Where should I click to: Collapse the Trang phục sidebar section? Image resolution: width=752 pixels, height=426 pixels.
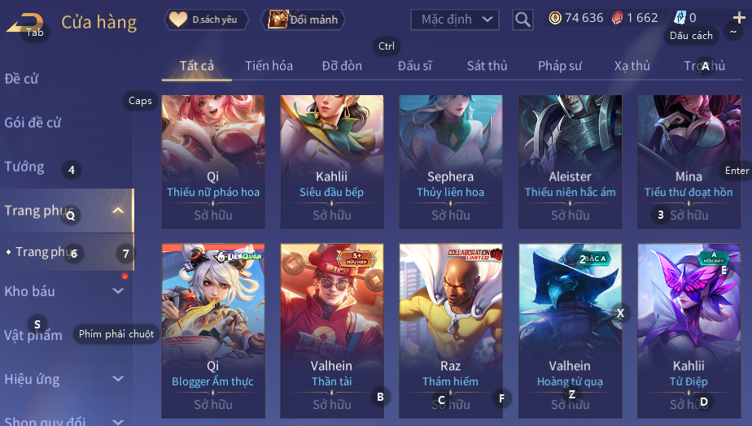click(118, 211)
